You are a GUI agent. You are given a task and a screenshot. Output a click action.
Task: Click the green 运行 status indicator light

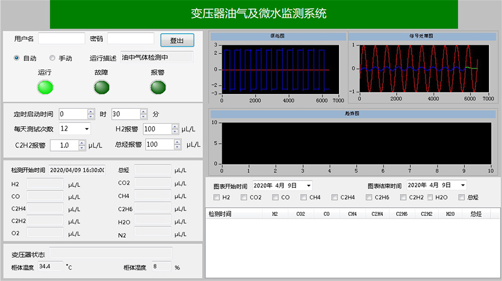pos(46,87)
